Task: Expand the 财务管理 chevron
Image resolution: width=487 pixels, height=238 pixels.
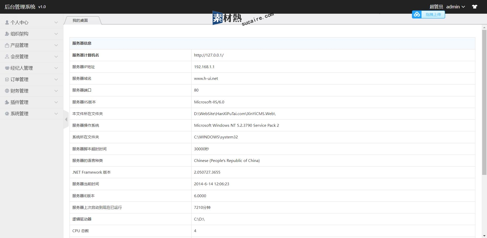Action: click(56, 91)
